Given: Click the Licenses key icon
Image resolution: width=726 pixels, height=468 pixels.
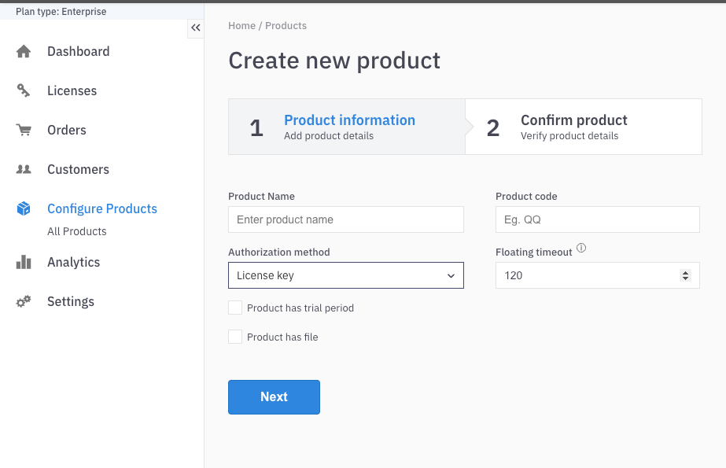Looking at the screenshot, I should tap(24, 91).
